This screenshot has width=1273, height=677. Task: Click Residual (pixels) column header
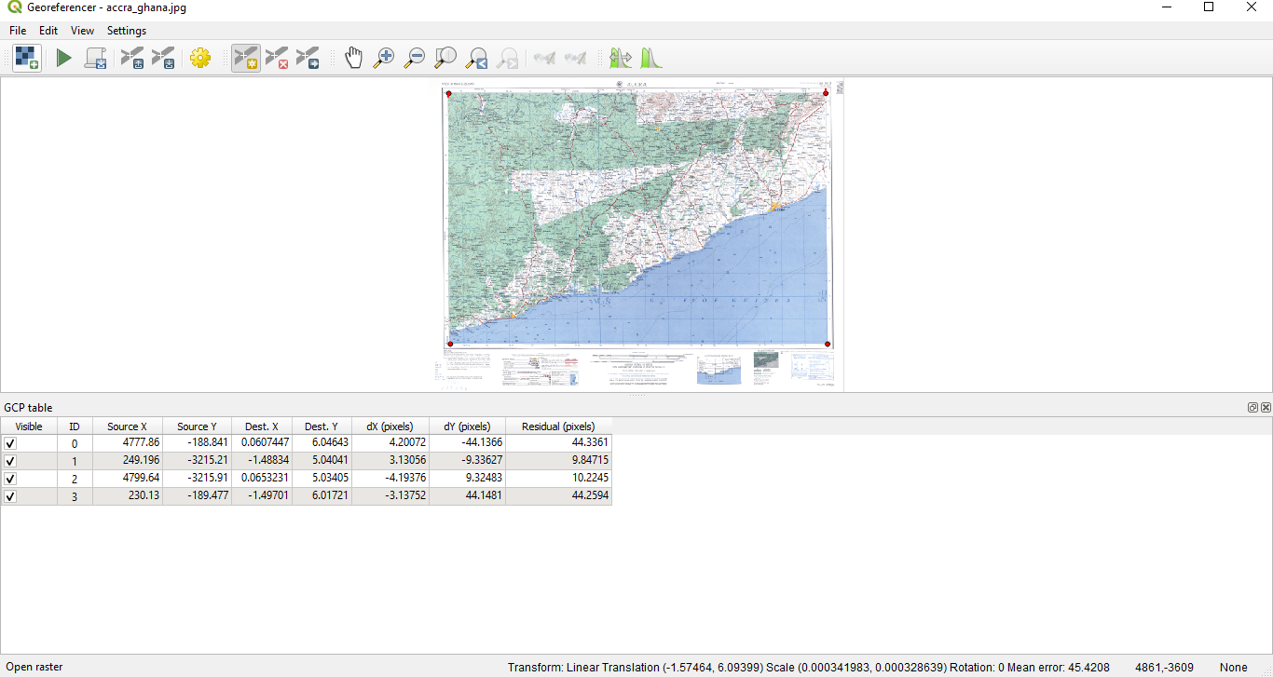tap(559, 427)
